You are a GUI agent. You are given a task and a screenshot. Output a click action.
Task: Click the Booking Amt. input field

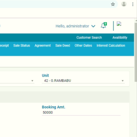[81, 113]
